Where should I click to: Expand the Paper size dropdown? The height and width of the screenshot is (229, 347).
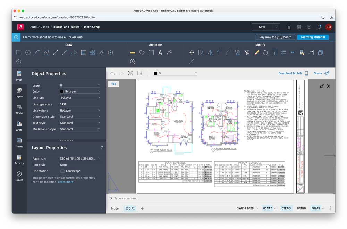tap(80, 158)
